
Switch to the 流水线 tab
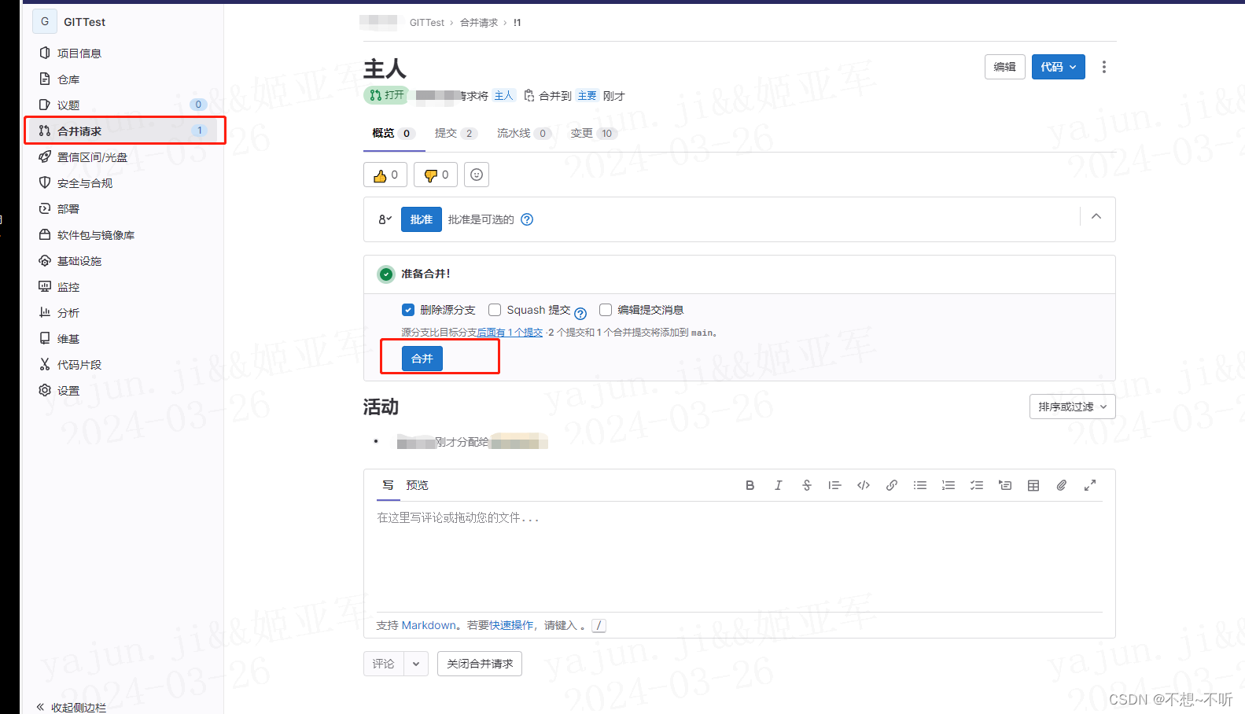coord(524,134)
